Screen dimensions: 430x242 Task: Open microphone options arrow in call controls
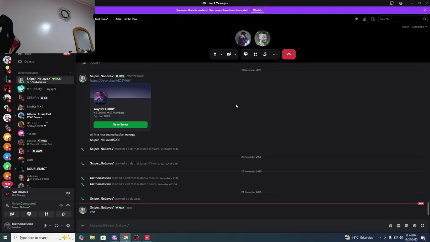click(221, 54)
